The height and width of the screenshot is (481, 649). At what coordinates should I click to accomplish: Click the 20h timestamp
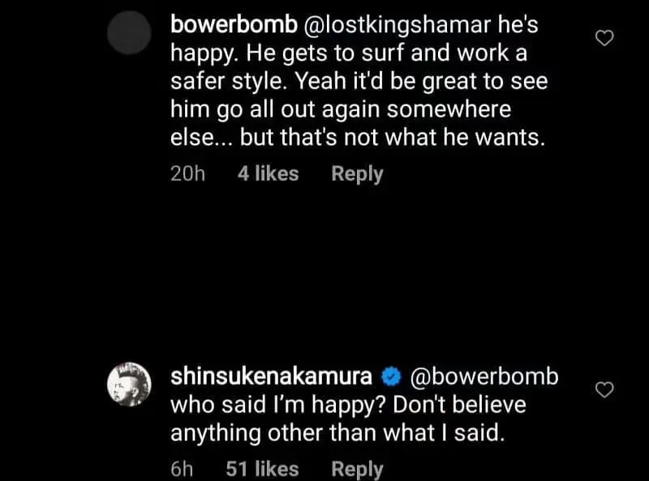[x=188, y=173]
